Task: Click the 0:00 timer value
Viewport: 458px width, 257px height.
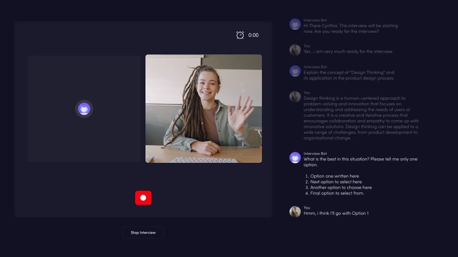Action: coord(253,35)
